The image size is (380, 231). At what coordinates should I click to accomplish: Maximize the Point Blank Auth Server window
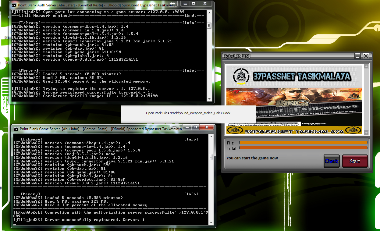click(194, 4)
